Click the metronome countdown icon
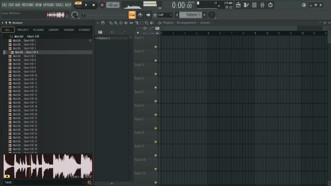This screenshot has height=186, width=331. [140, 15]
